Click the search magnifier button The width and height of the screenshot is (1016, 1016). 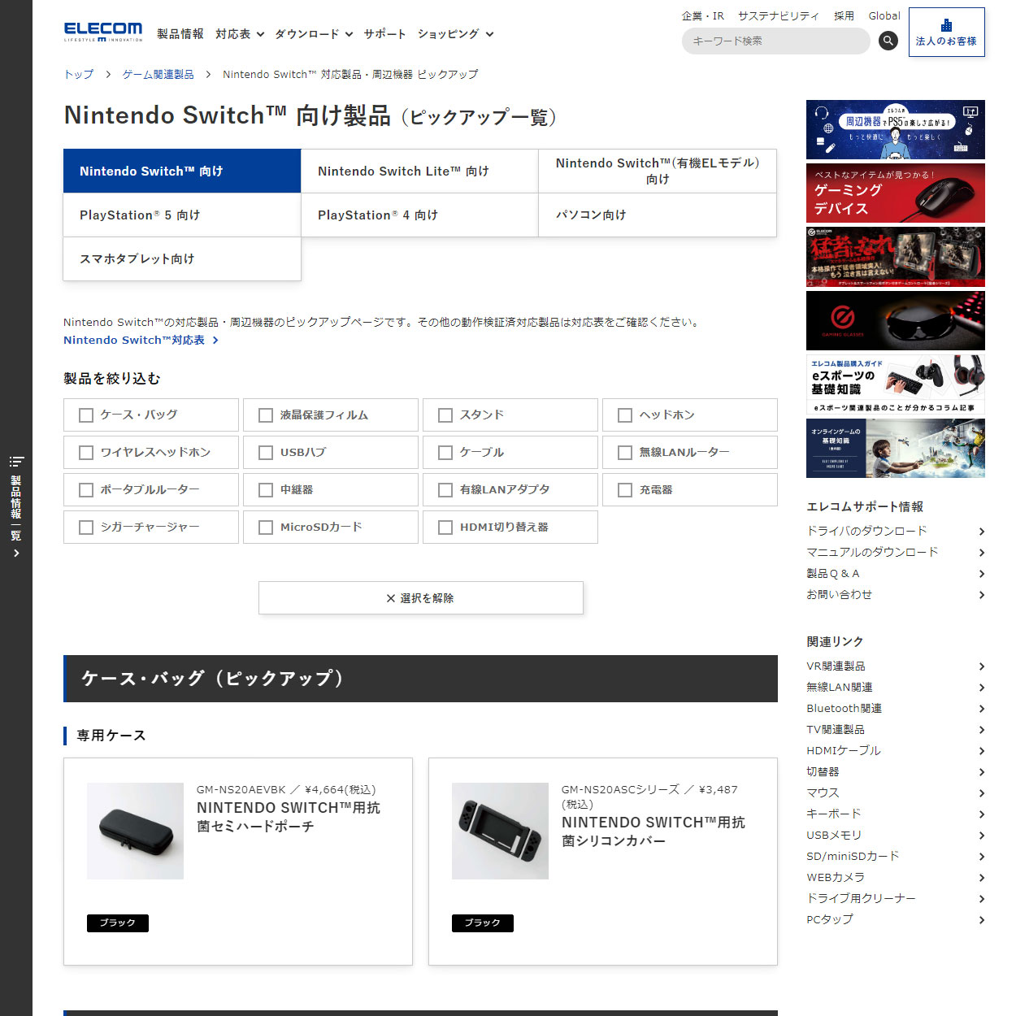tap(888, 41)
